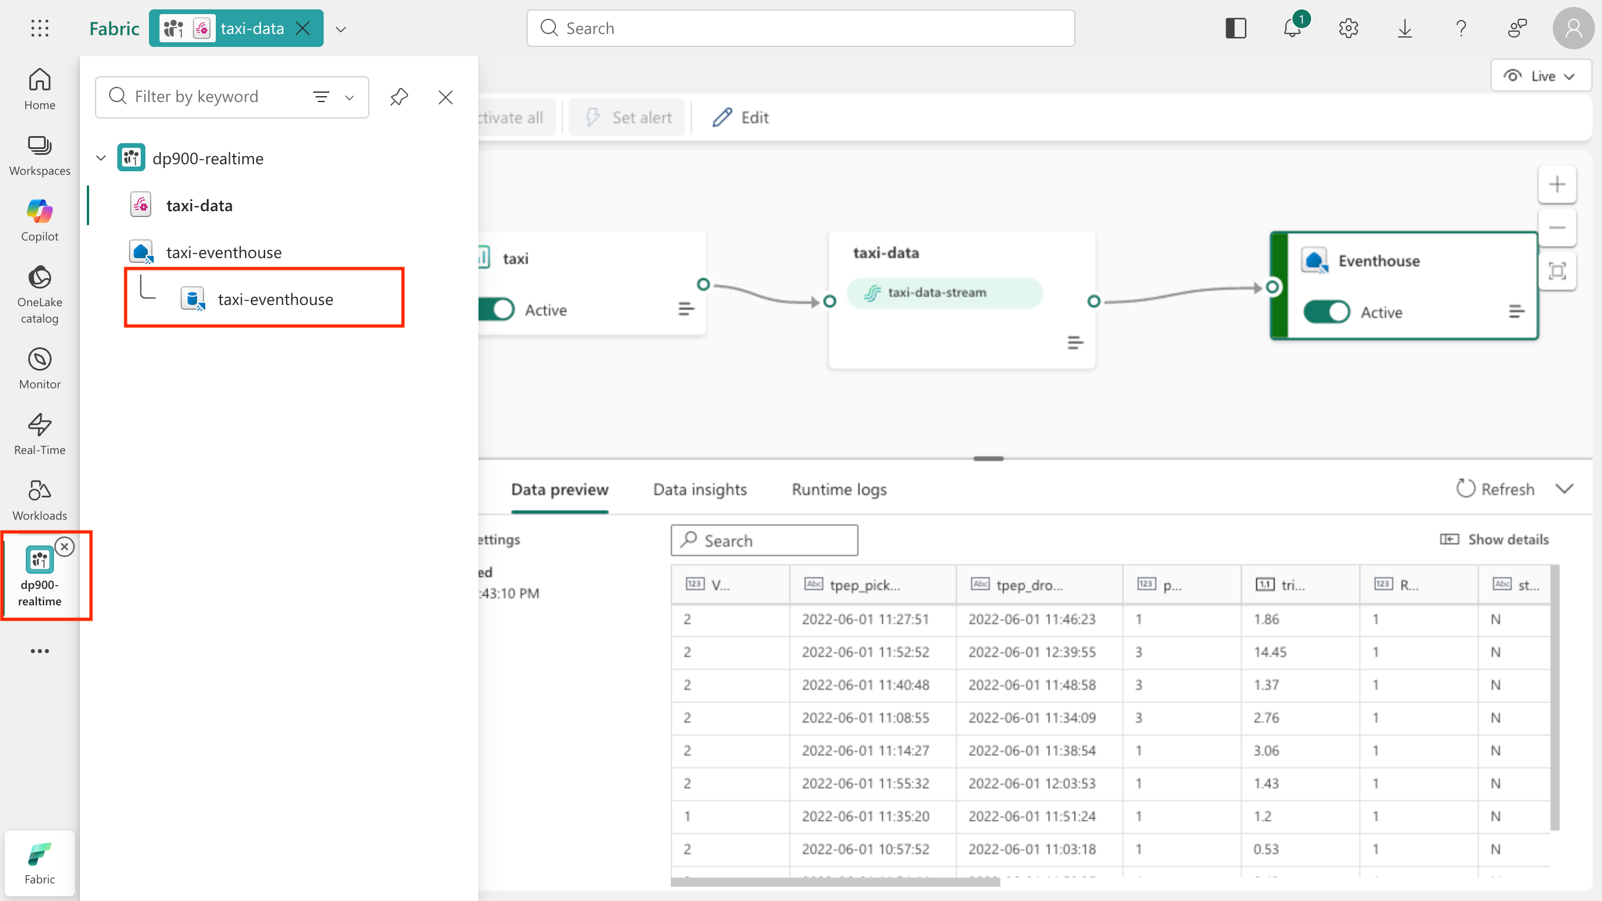This screenshot has height=901, width=1602.
Task: Select the Eventhouse destination node title
Action: pos(1379,260)
